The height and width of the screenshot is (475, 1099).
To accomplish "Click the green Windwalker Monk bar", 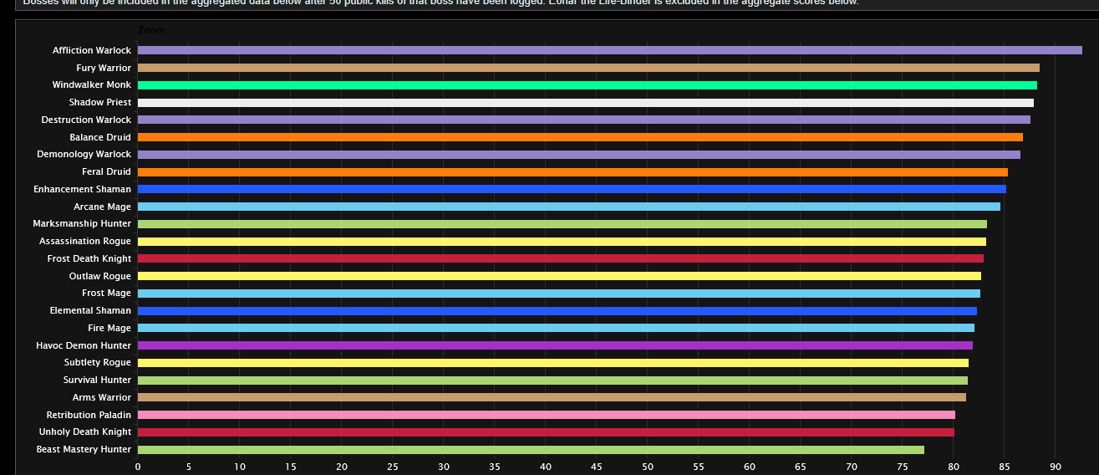I will pos(587,85).
